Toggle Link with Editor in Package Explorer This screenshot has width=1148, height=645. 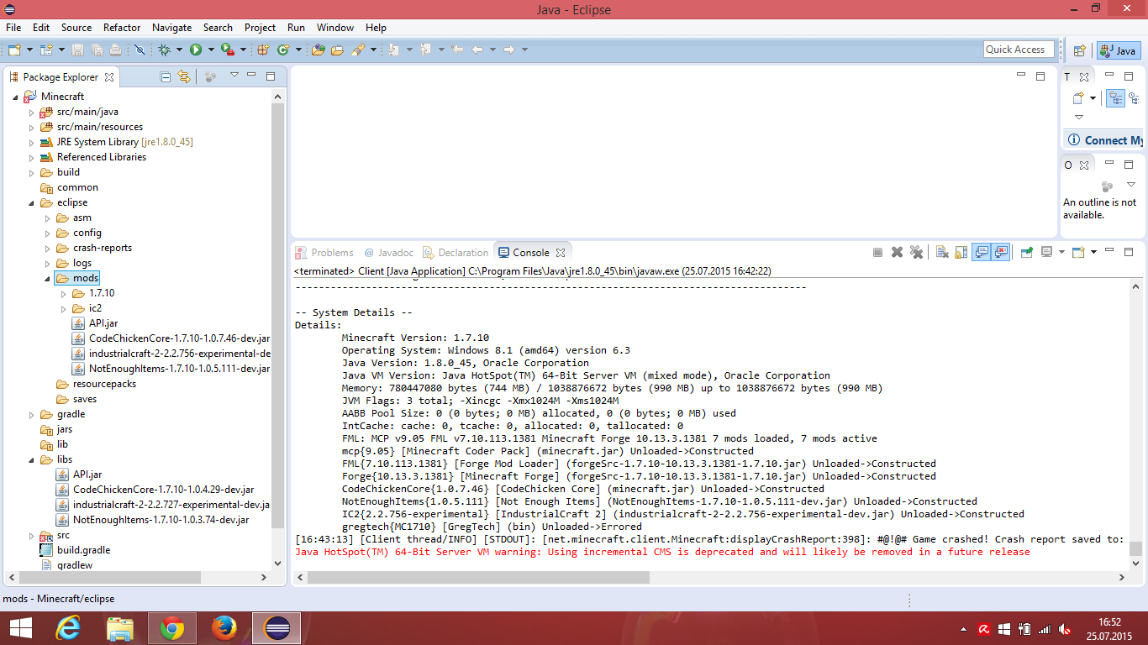click(x=184, y=76)
